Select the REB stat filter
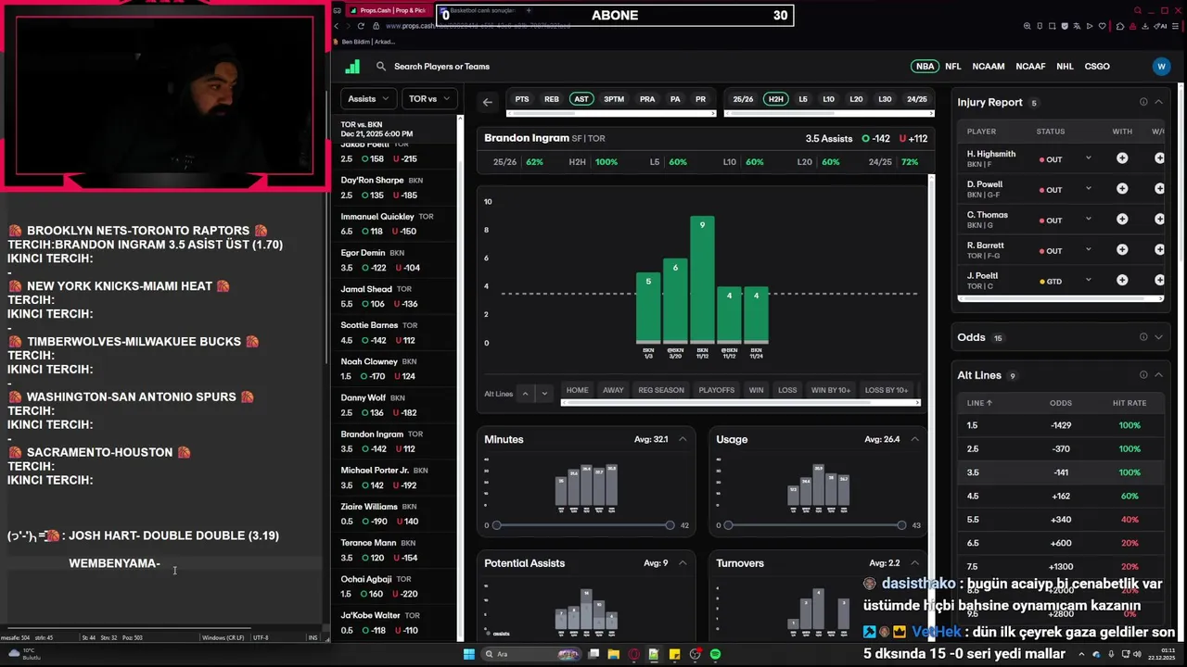The height and width of the screenshot is (667, 1187). [552, 99]
